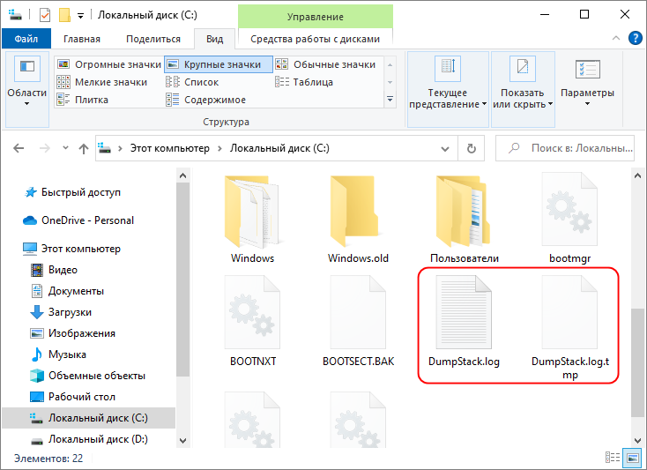
Task: Click the New folder quick access icon
Action: (64, 15)
